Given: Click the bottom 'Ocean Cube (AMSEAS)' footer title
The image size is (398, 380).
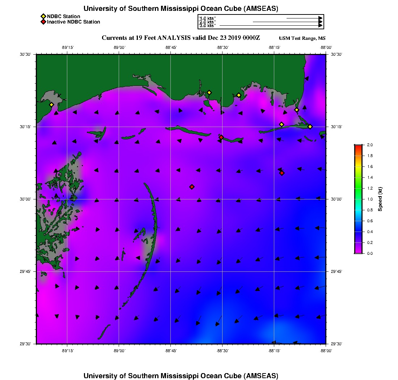Looking at the screenshot, I should click(181, 376).
